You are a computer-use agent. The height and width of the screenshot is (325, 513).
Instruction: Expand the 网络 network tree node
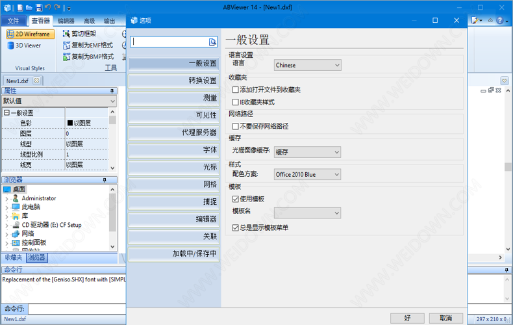(x=6, y=234)
